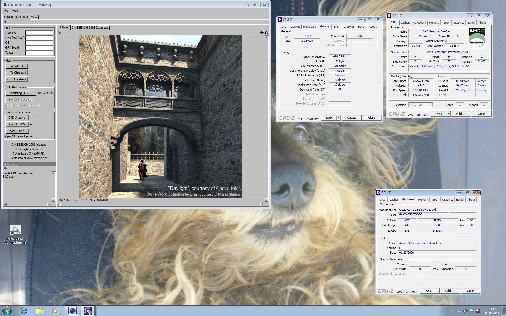The image size is (506, 316).
Task: Run Rendering (1 CPU) benchmark
Action: [21, 93]
